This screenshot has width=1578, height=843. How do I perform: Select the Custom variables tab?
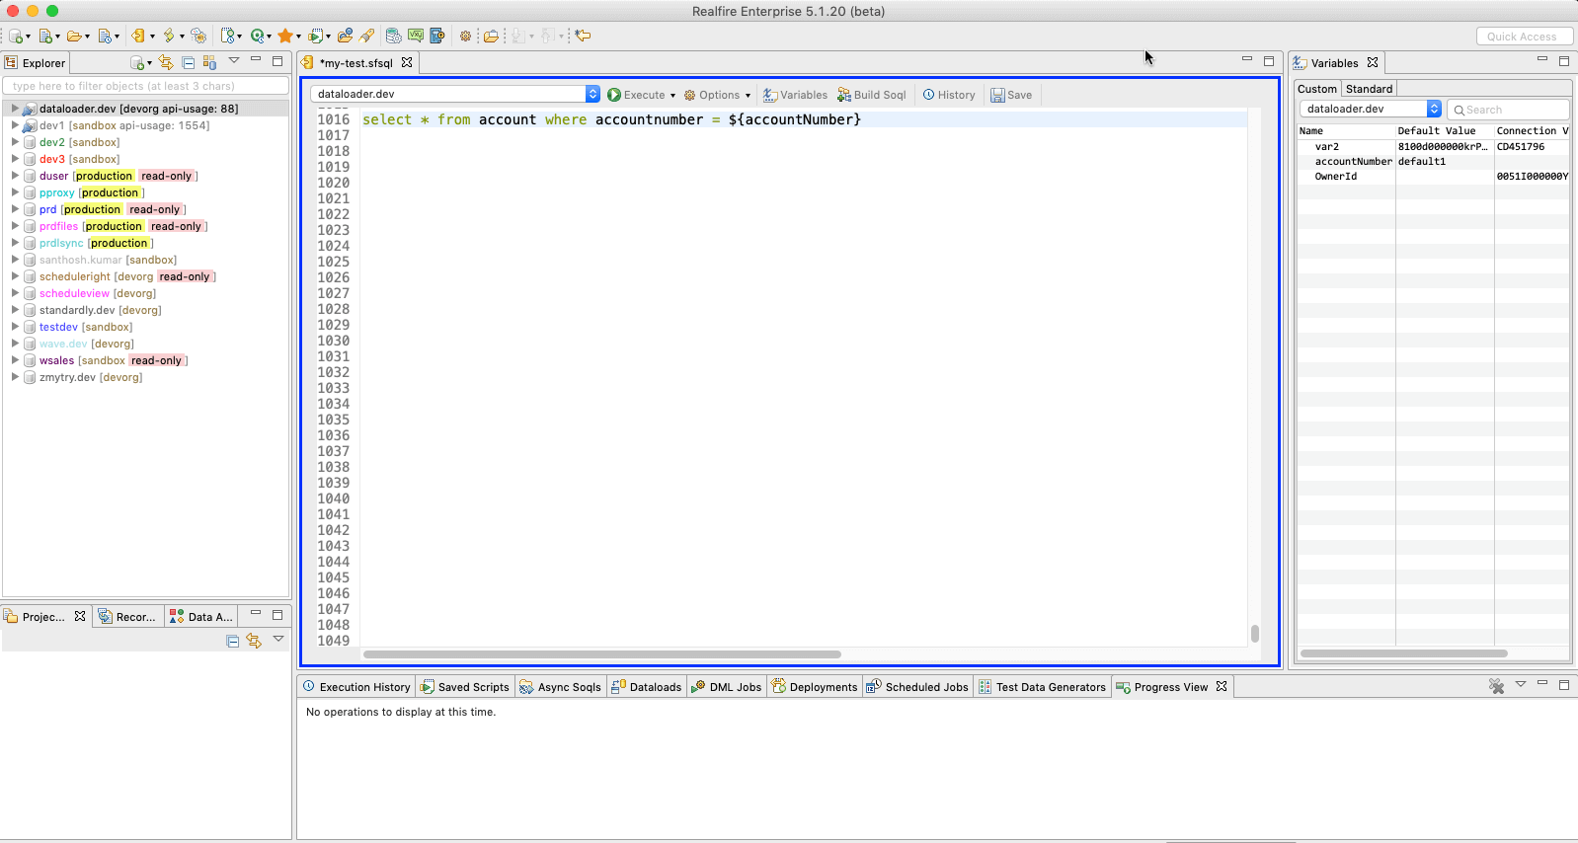[x=1317, y=89]
